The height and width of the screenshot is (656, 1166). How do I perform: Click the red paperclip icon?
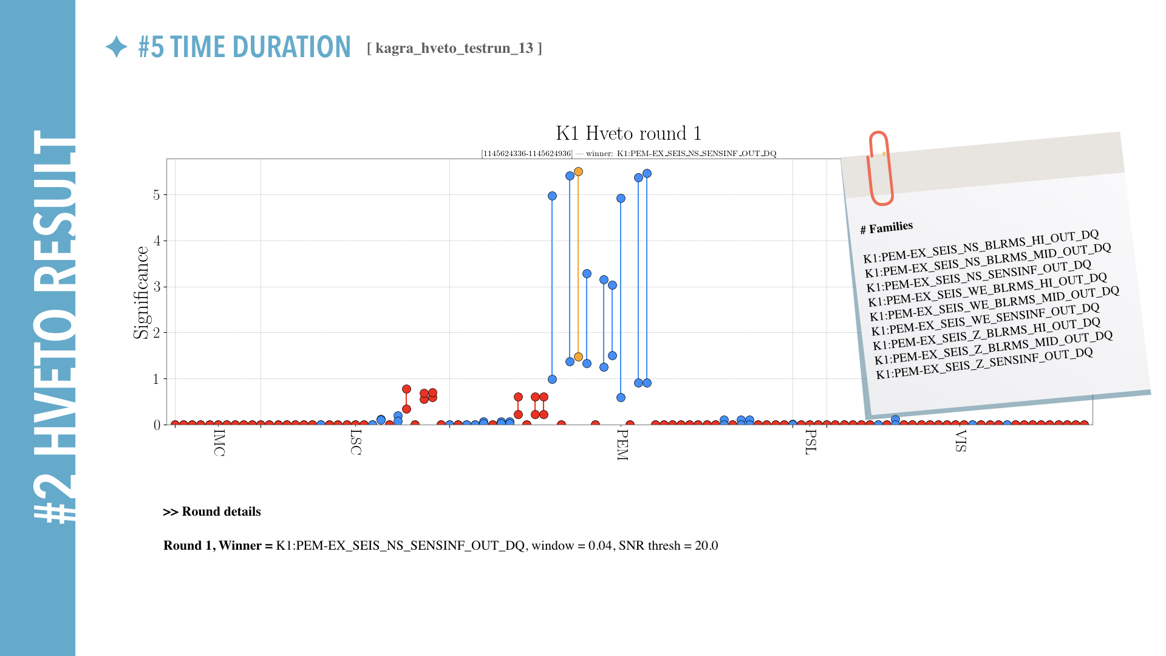[881, 169]
